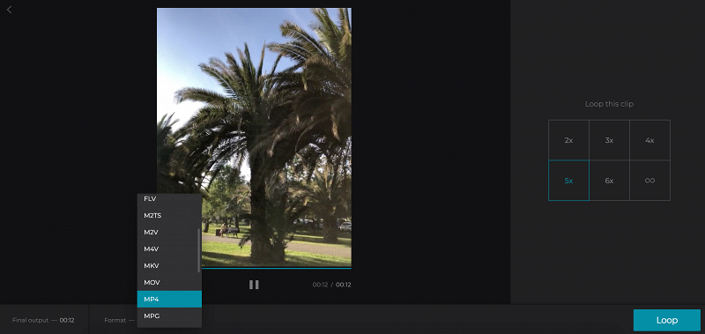
Task: Choose M4V from format list
Action: click(x=169, y=249)
